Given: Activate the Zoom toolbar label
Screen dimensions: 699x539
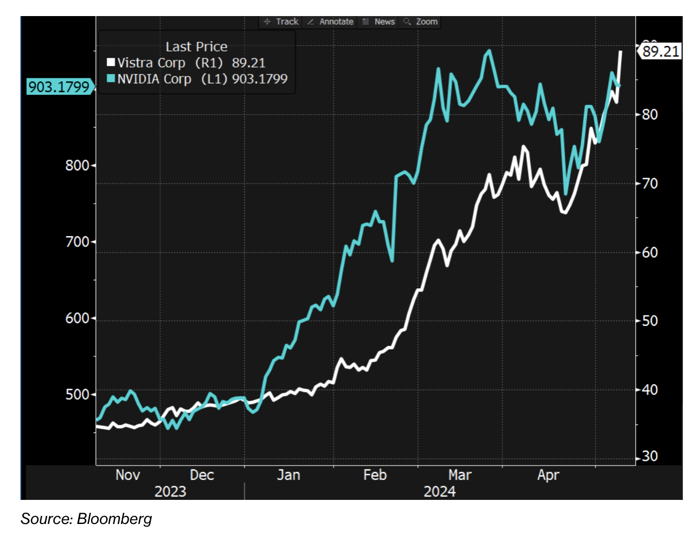Looking at the screenshot, I should [427, 22].
